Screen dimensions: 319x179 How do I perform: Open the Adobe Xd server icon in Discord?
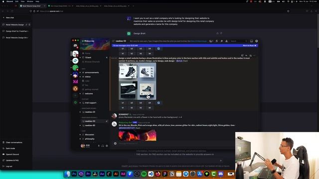tap(75, 82)
